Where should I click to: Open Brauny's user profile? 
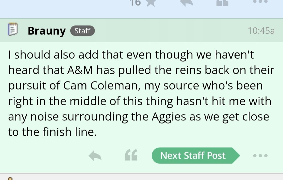[47, 31]
